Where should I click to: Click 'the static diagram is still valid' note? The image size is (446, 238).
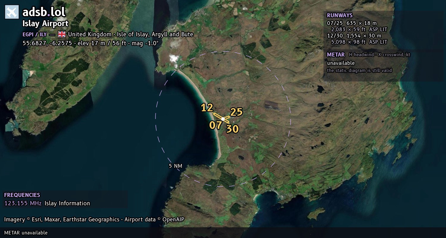(359, 71)
